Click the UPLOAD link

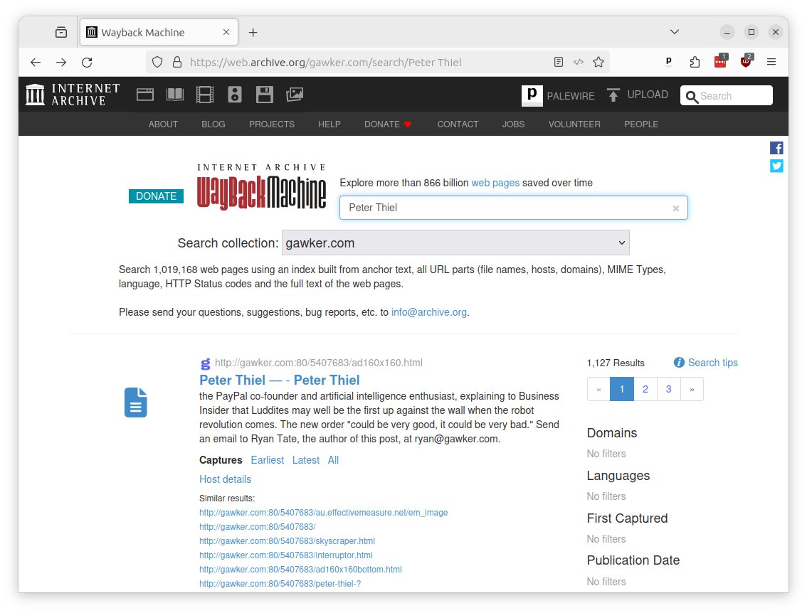(x=648, y=95)
